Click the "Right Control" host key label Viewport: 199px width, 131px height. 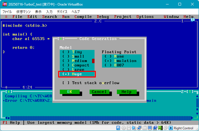click(184, 128)
